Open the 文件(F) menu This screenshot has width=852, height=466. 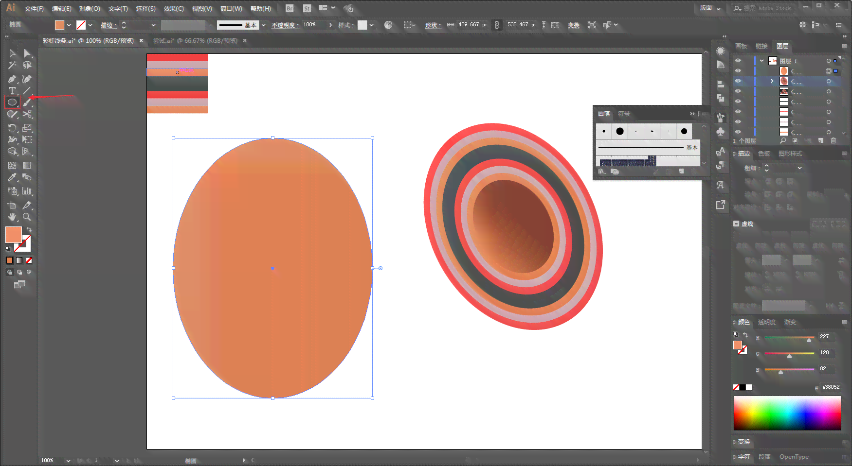(x=34, y=9)
